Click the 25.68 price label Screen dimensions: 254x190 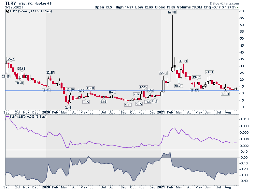tap(21, 68)
